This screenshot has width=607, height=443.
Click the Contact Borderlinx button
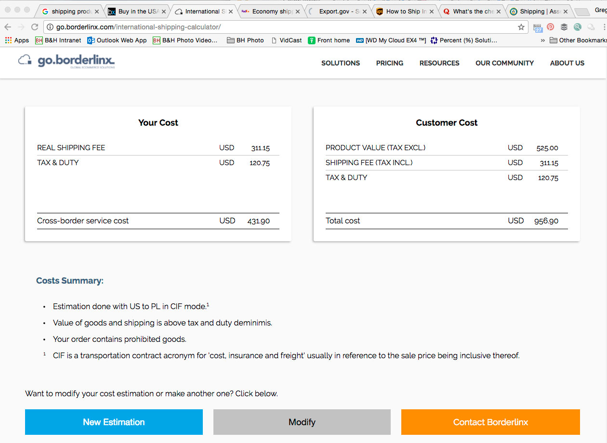[x=490, y=422]
